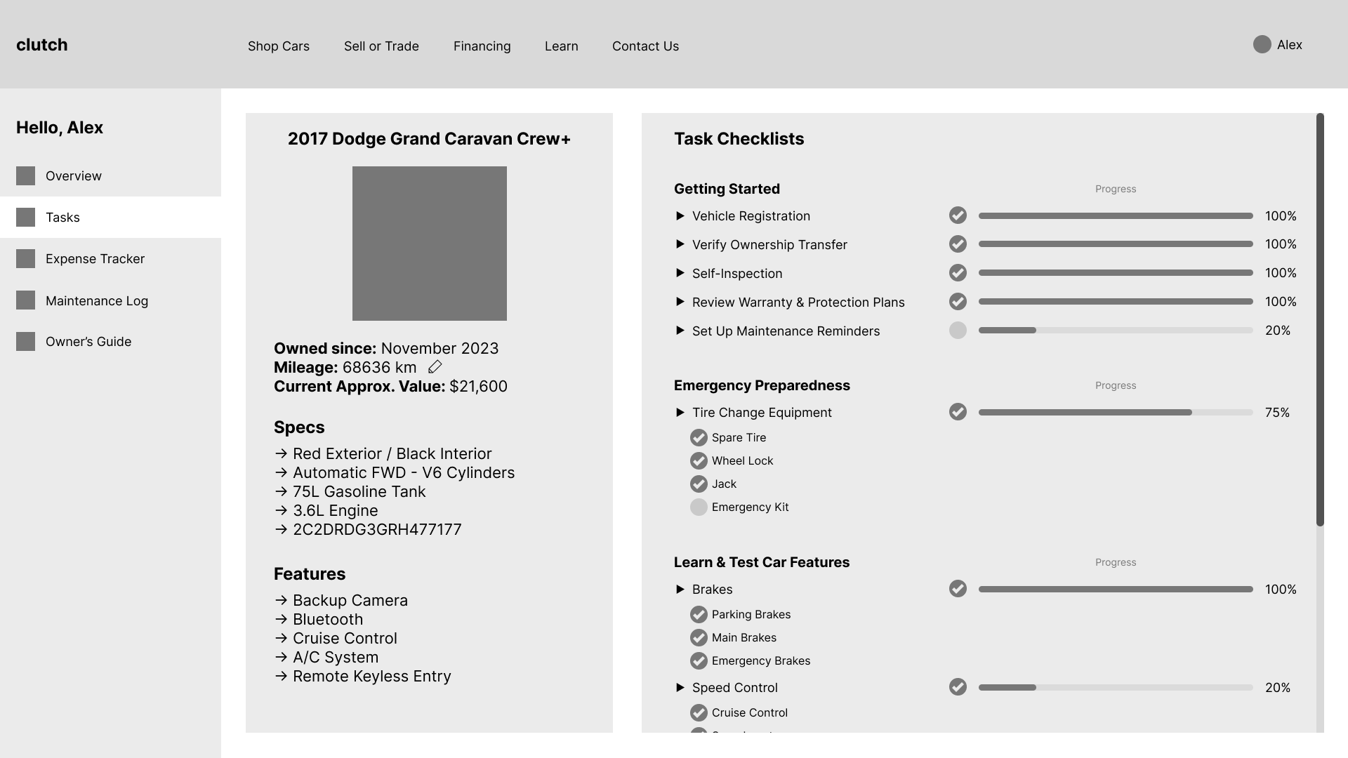Click the clutch logo link
This screenshot has width=1348, height=758.
(x=42, y=45)
